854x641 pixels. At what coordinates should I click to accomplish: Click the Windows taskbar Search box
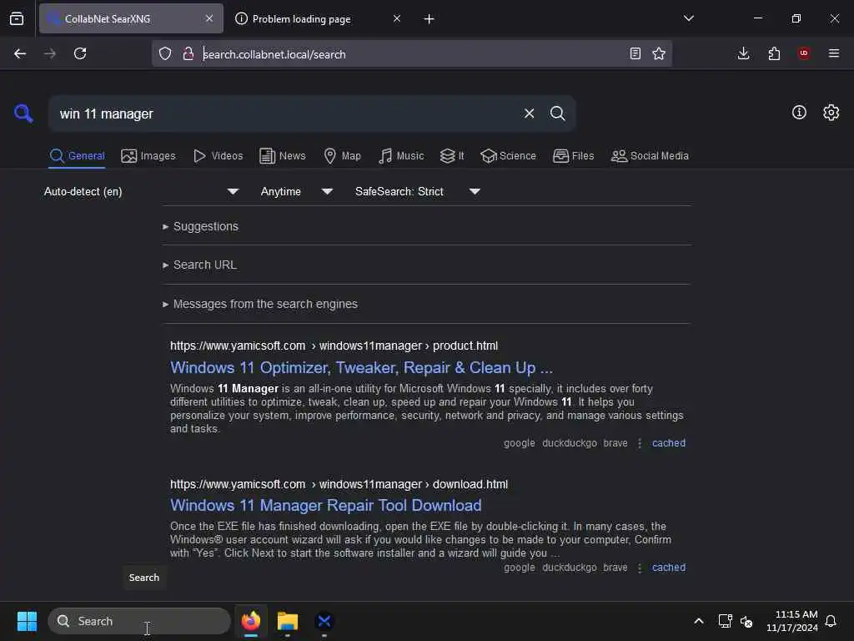(139, 621)
